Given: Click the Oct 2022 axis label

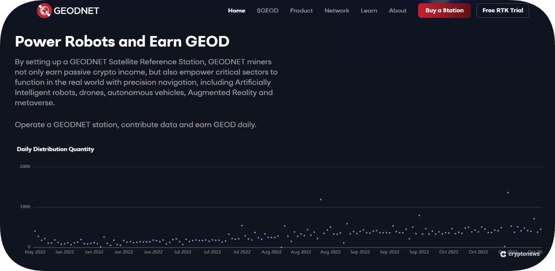Looking at the screenshot, I should coord(448,252).
